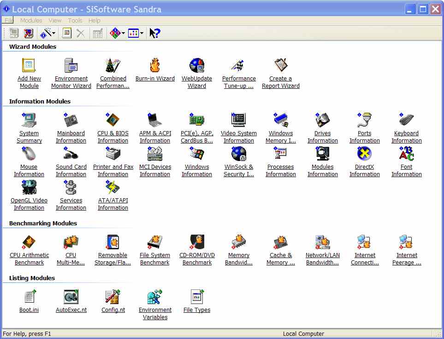Open the WinSock & Security I... link
Viewport: 444px width, 339px height.
(239, 171)
